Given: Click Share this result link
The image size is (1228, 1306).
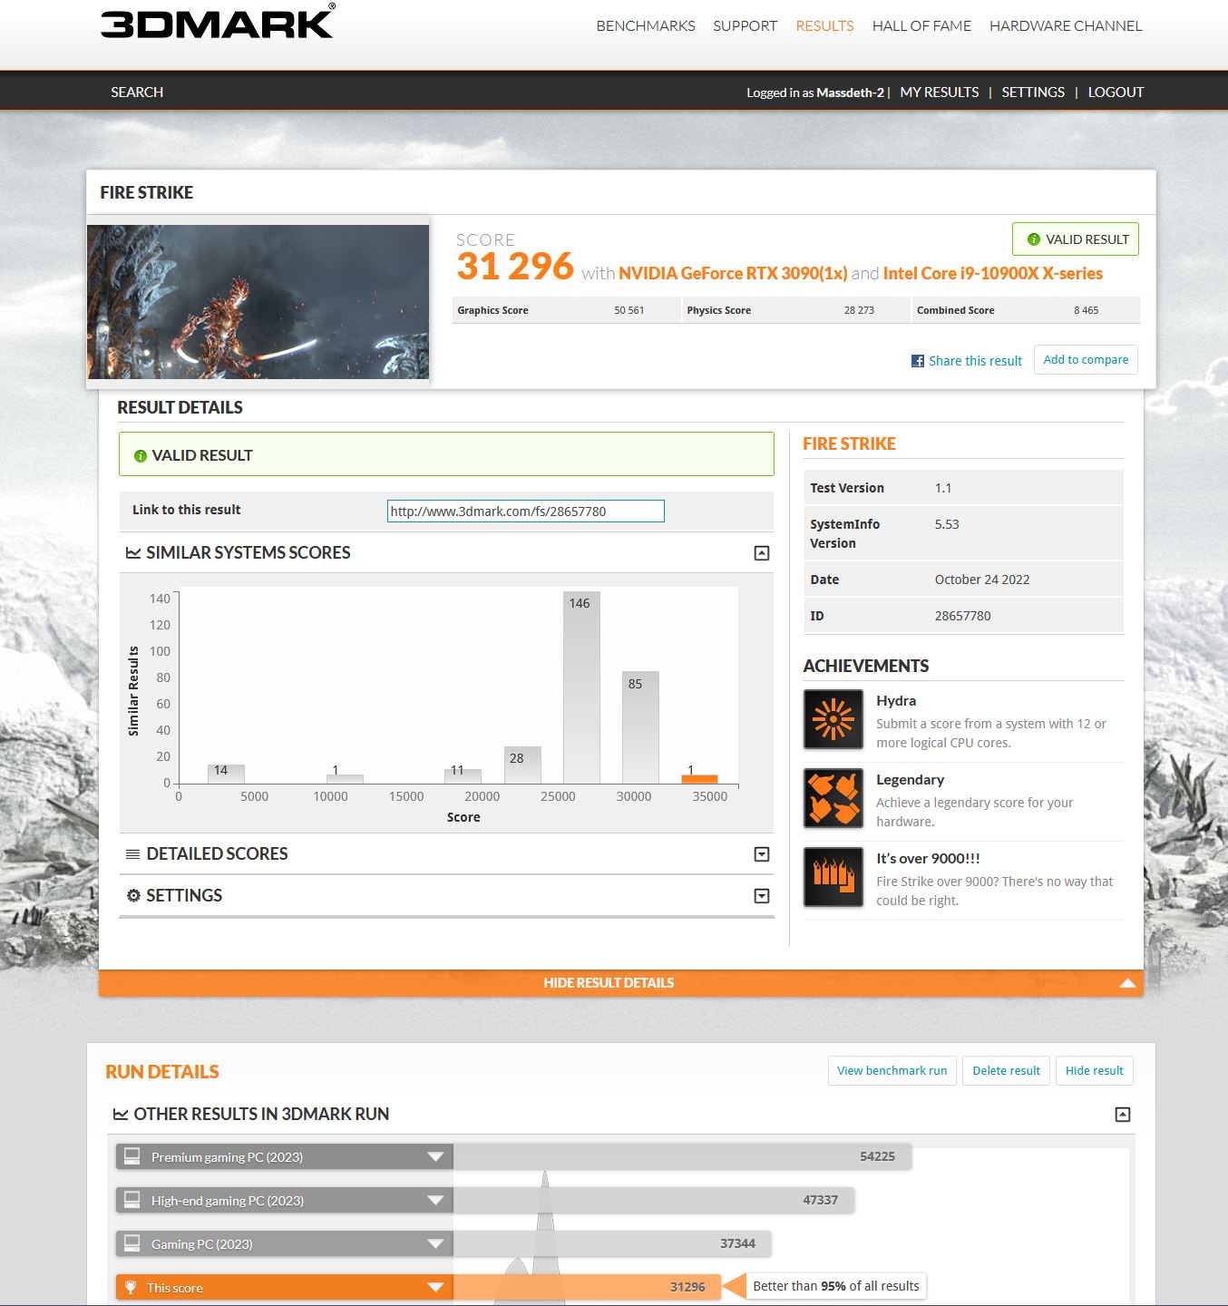Looking at the screenshot, I should [x=975, y=361].
